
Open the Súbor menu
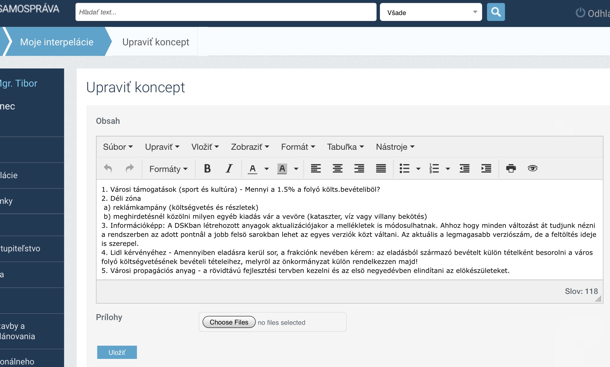coord(118,147)
